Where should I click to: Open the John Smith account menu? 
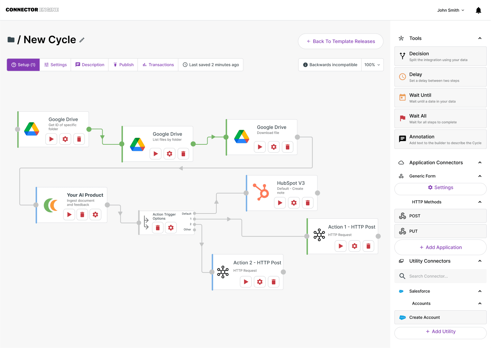pos(450,10)
